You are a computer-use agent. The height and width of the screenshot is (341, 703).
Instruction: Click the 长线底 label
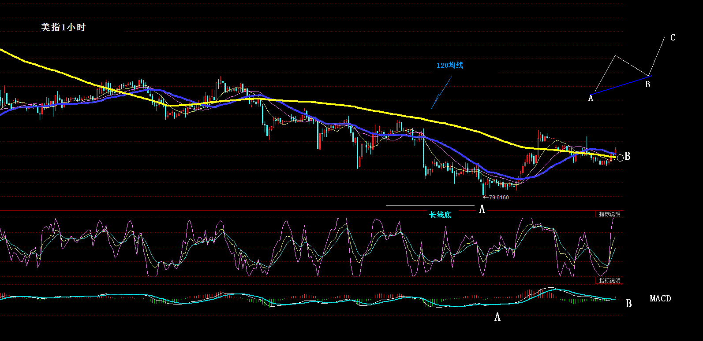[441, 215]
